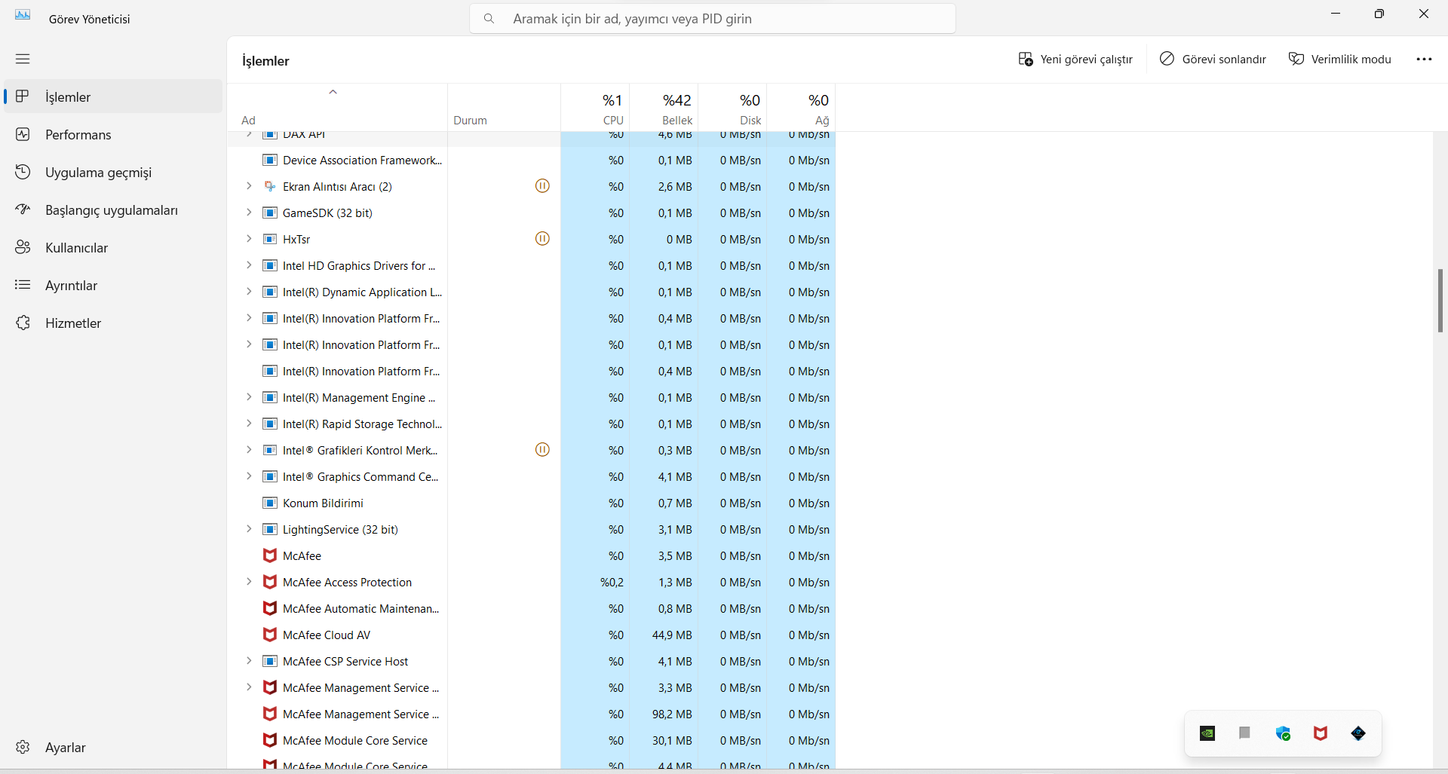The width and height of the screenshot is (1448, 774).
Task: Expand the HxTsr process row
Action: [249, 239]
